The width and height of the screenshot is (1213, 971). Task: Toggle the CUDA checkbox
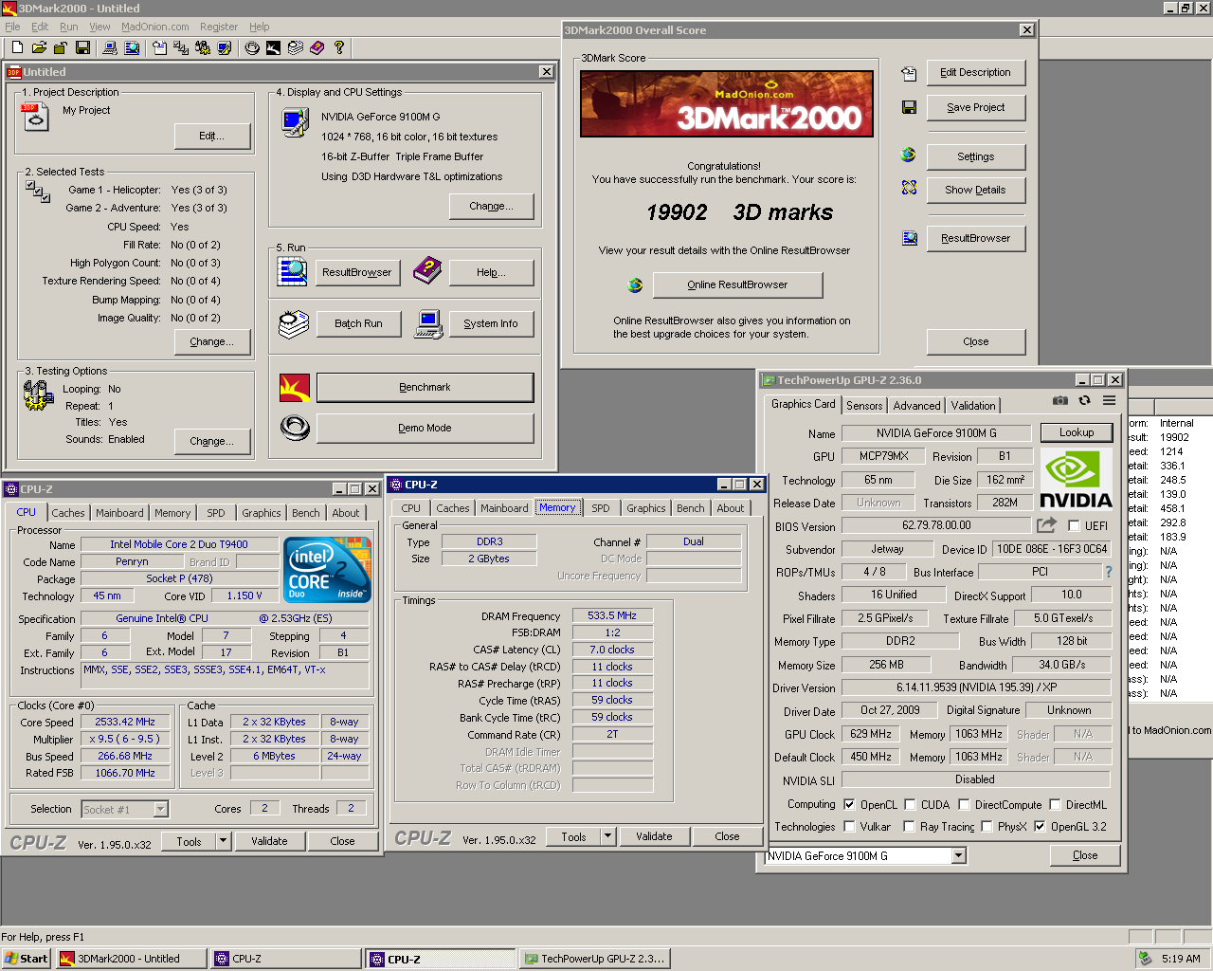click(x=910, y=804)
